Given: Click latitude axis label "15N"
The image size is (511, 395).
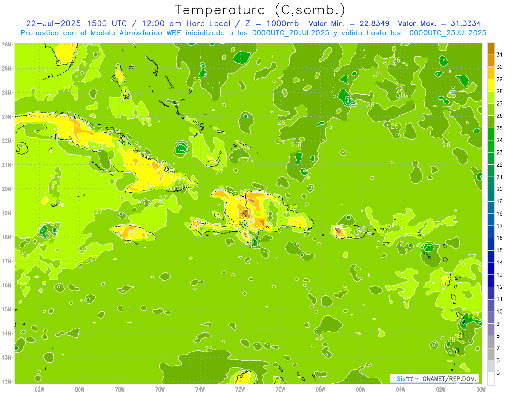Looking at the screenshot, I should pyautogui.click(x=6, y=309).
